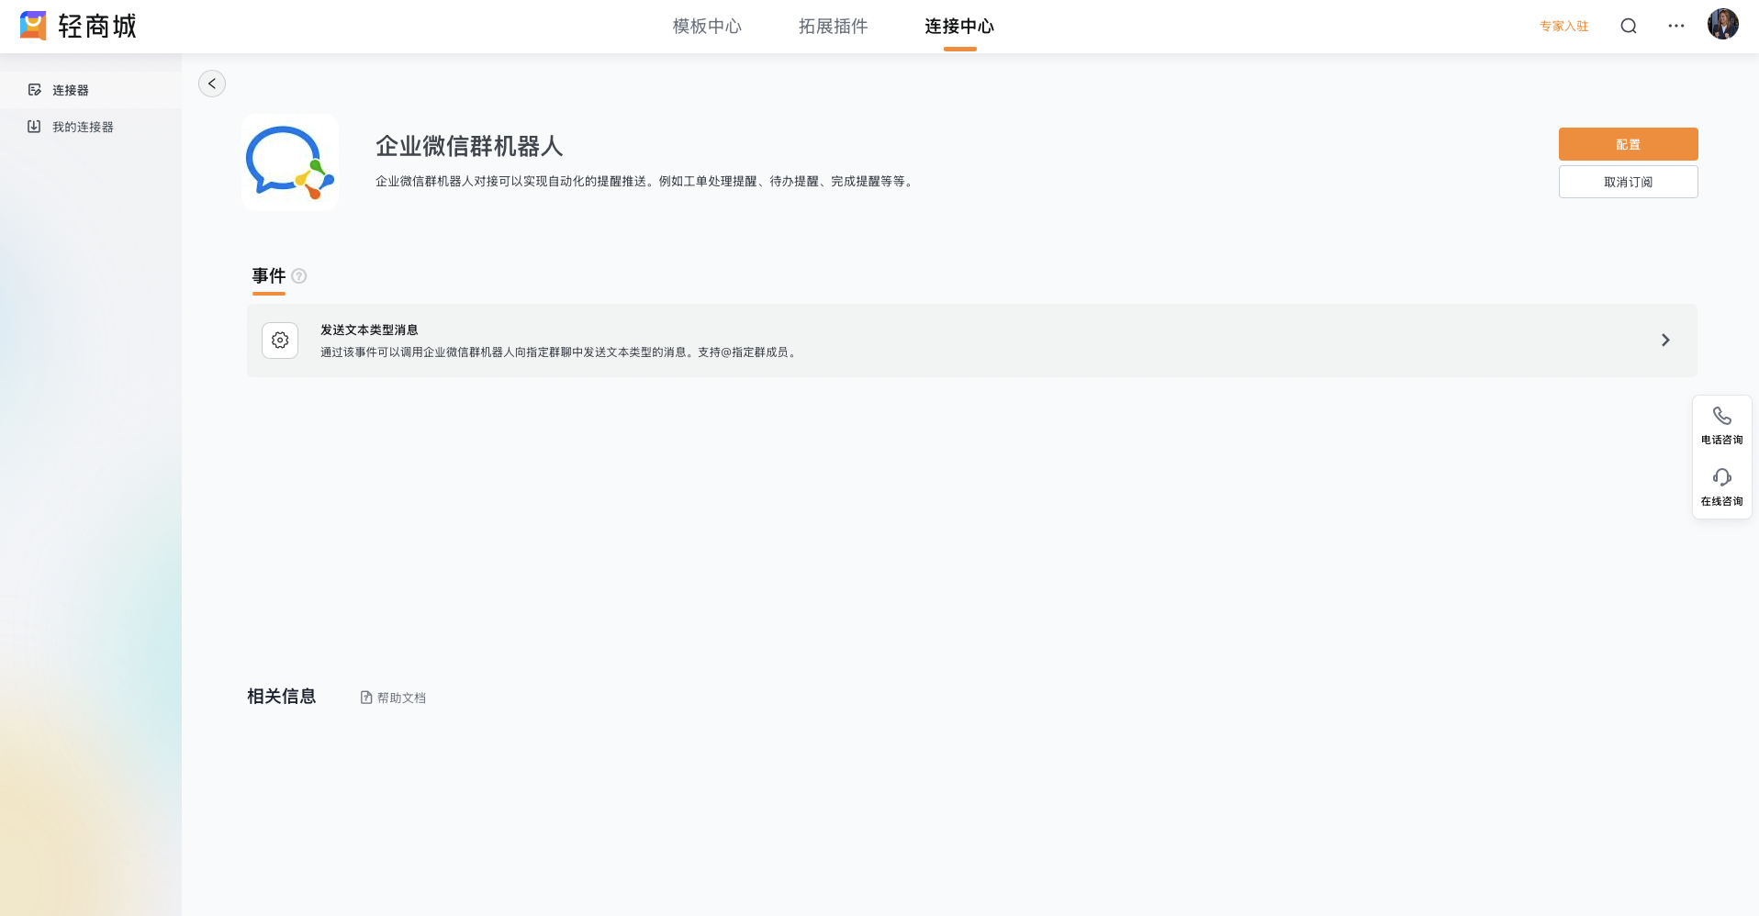Click the 连接器 sidebar icon
The height and width of the screenshot is (916, 1759).
(x=34, y=90)
